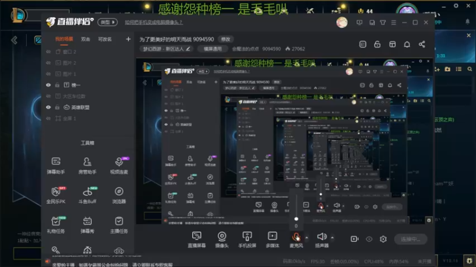Switch to 我的场景 scene tab
Image resolution: width=476 pixels, height=267 pixels.
pyautogui.click(x=64, y=39)
